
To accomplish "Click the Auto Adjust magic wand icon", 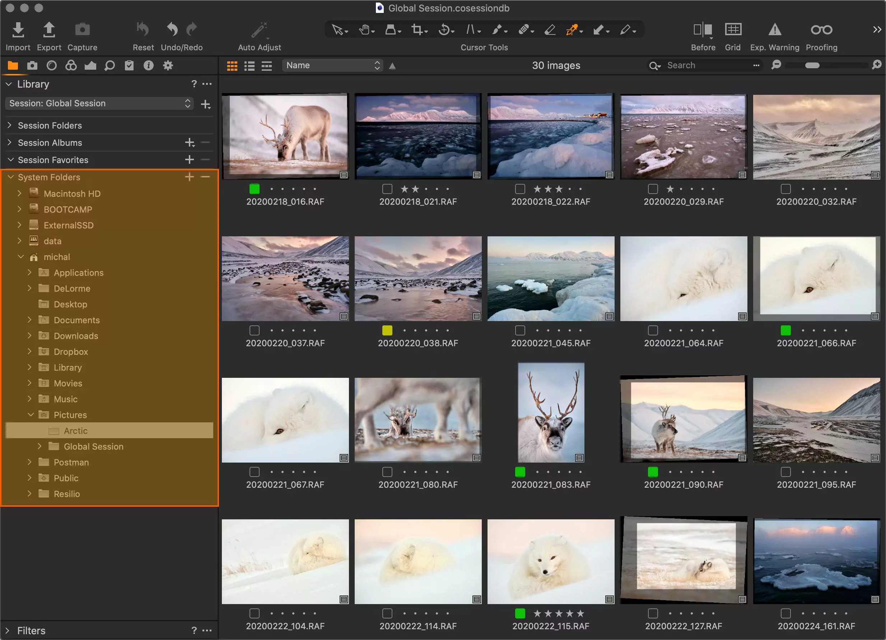I will tap(259, 31).
